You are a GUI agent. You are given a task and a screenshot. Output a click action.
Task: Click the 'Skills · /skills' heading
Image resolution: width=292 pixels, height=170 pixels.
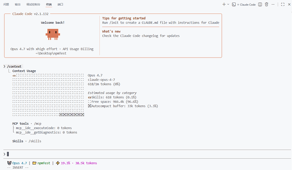[x=27, y=141]
